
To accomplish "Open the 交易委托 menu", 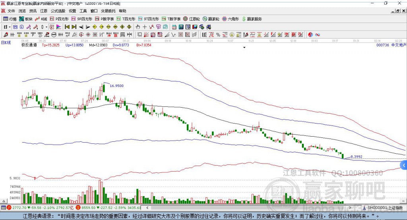I will (x=108, y=11).
